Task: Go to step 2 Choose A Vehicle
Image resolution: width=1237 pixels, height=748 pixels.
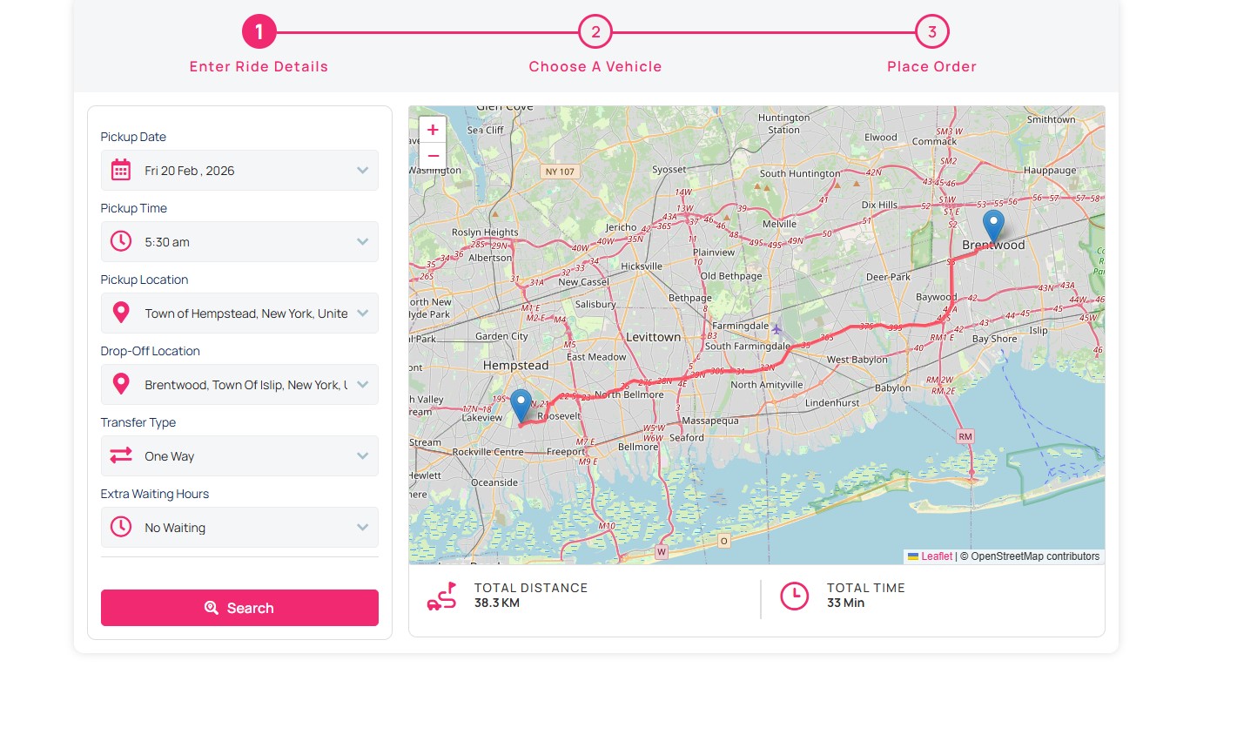Action: click(595, 32)
